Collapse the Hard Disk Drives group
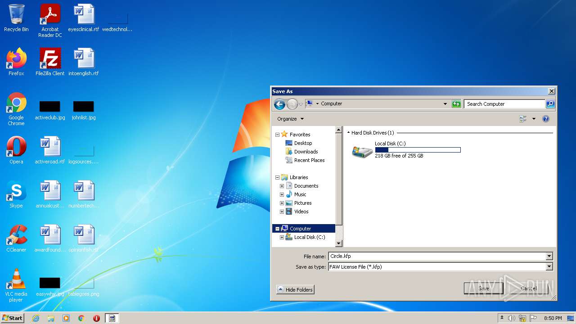Viewport: 576px width, 324px height. click(348, 133)
